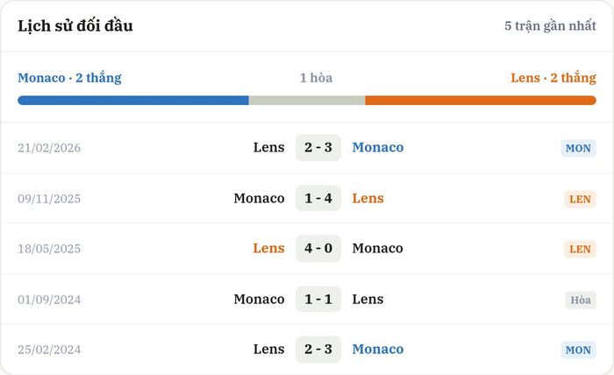Click the "5 trận gần nhất" text
The image size is (614, 375).
coord(550,25)
